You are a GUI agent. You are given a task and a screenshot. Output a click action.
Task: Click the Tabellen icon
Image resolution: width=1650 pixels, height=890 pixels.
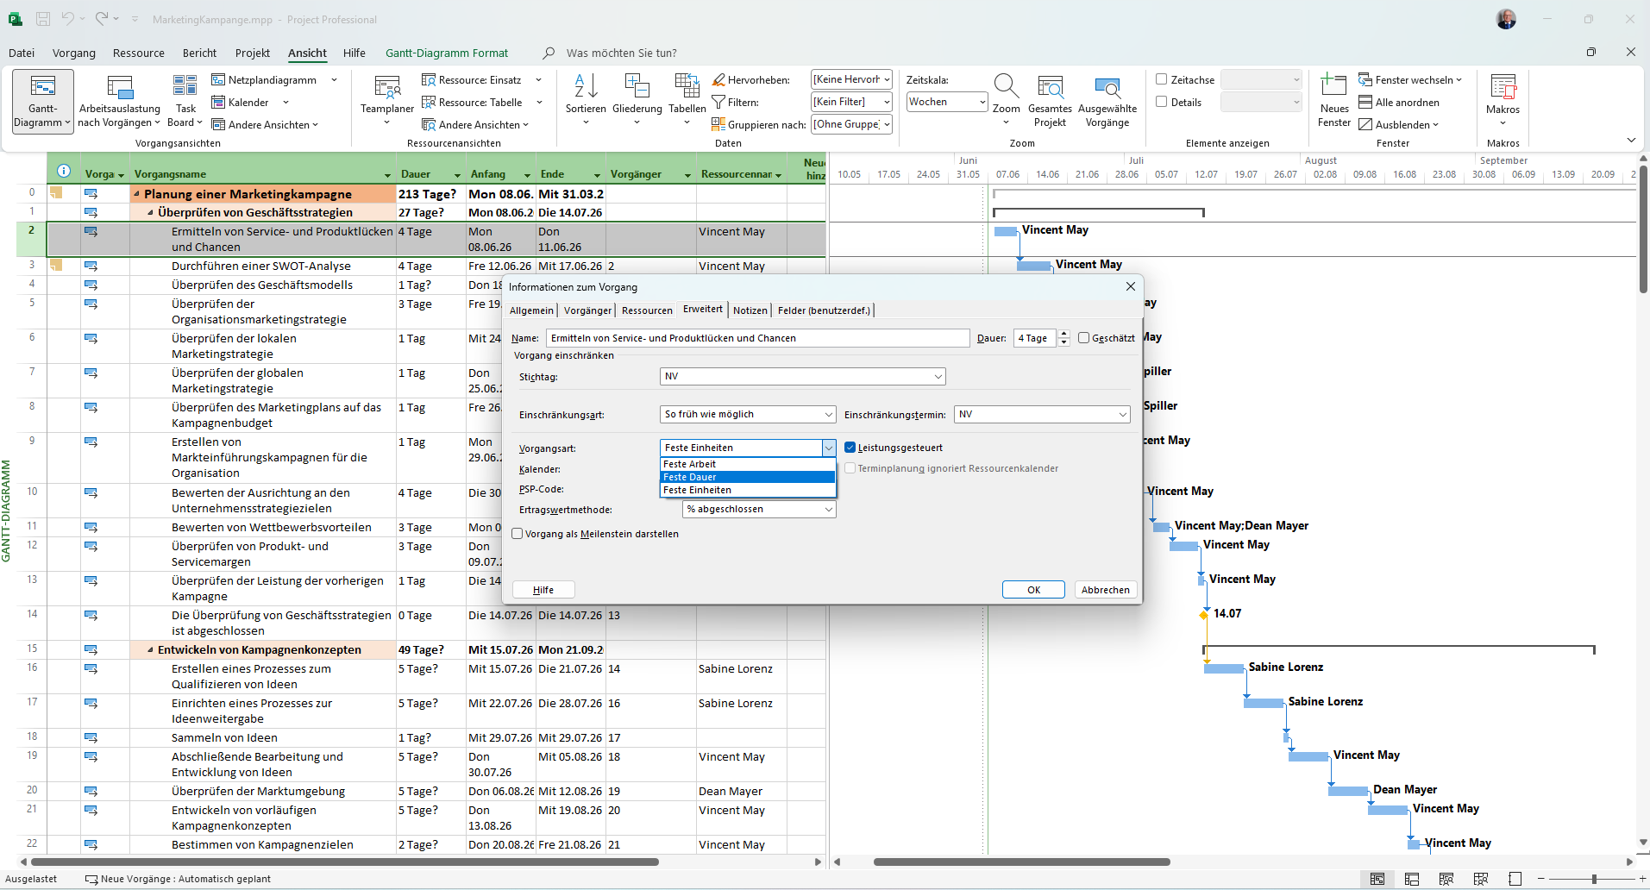coord(687,85)
